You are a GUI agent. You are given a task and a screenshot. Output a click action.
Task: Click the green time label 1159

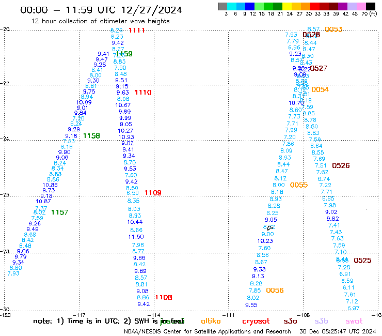124,54
